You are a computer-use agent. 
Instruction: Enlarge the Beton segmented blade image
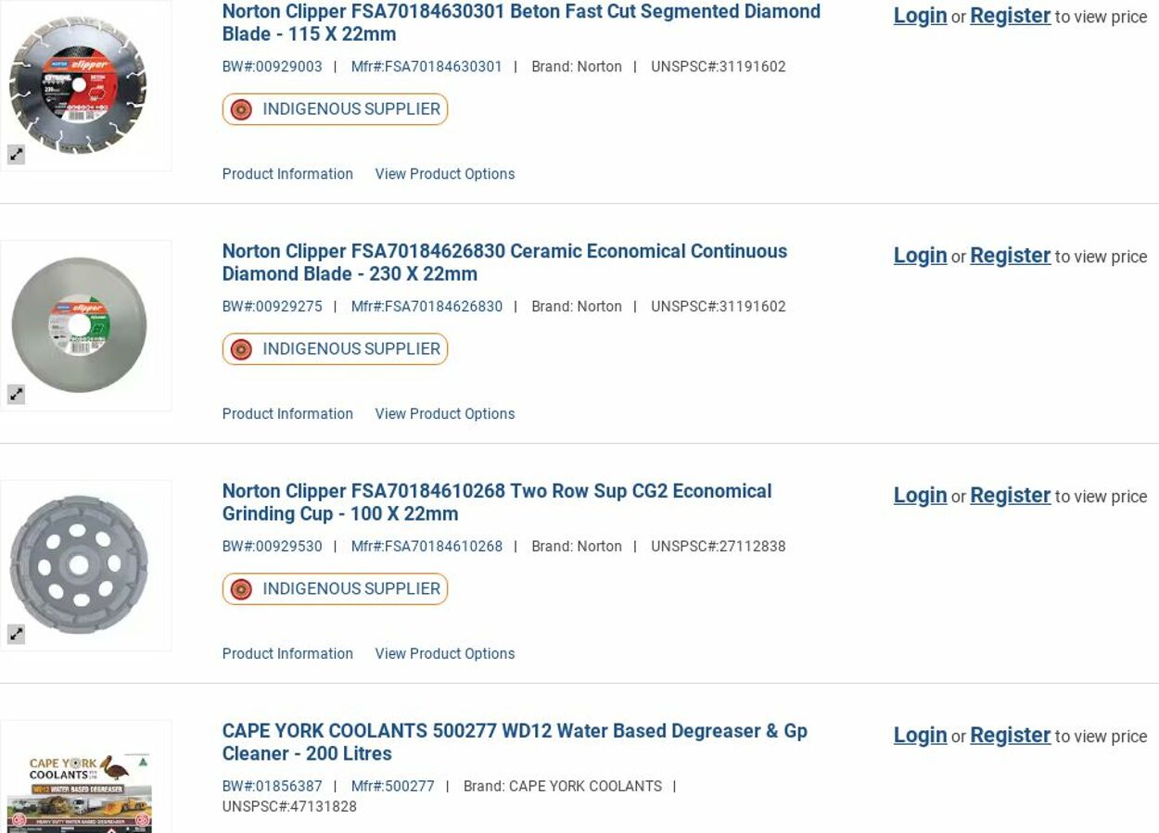click(x=16, y=155)
